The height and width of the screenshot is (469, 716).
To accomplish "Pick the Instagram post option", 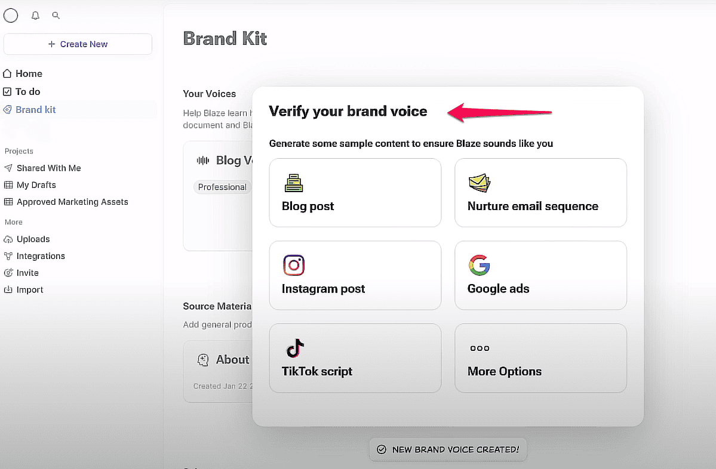I will point(355,275).
